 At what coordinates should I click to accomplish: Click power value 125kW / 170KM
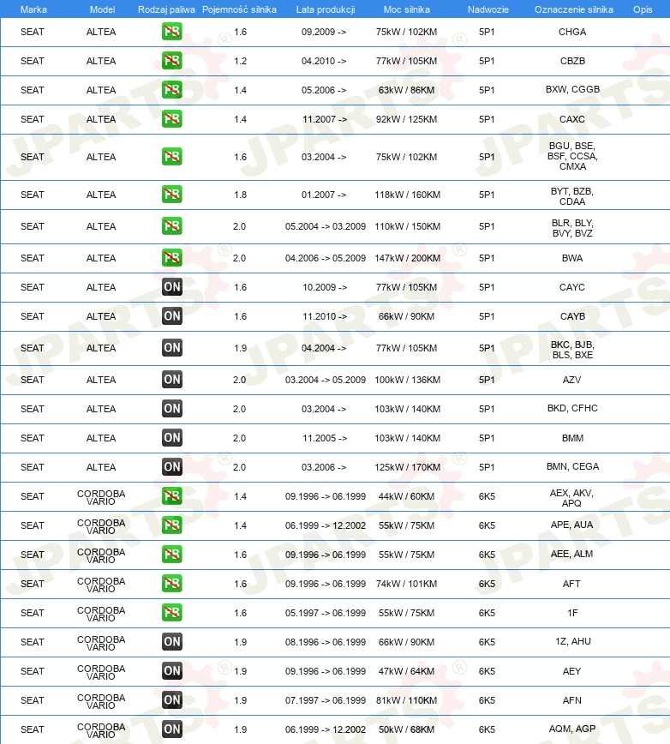(407, 467)
